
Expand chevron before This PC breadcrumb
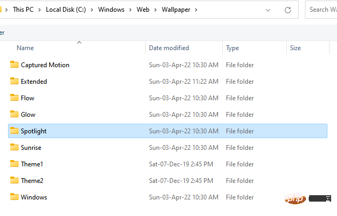coord(6,10)
